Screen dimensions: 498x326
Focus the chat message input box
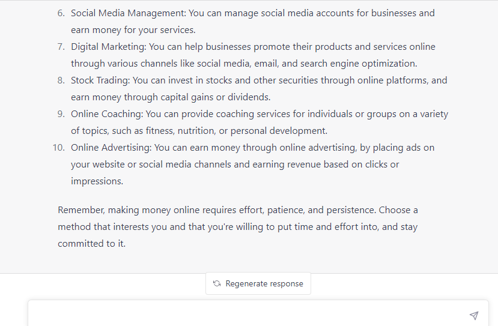point(247,314)
